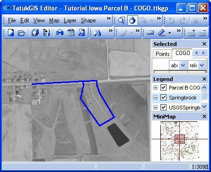
Task: Uncheck the Springbrook layer checkbox
Action: (x=163, y=98)
